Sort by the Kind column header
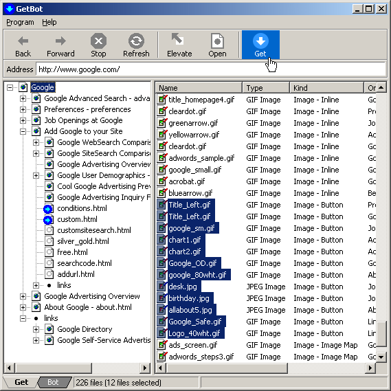The height and width of the screenshot is (391, 391). pos(326,88)
